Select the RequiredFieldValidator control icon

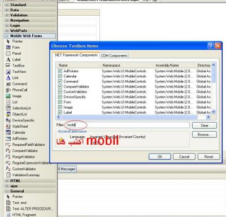8,145
